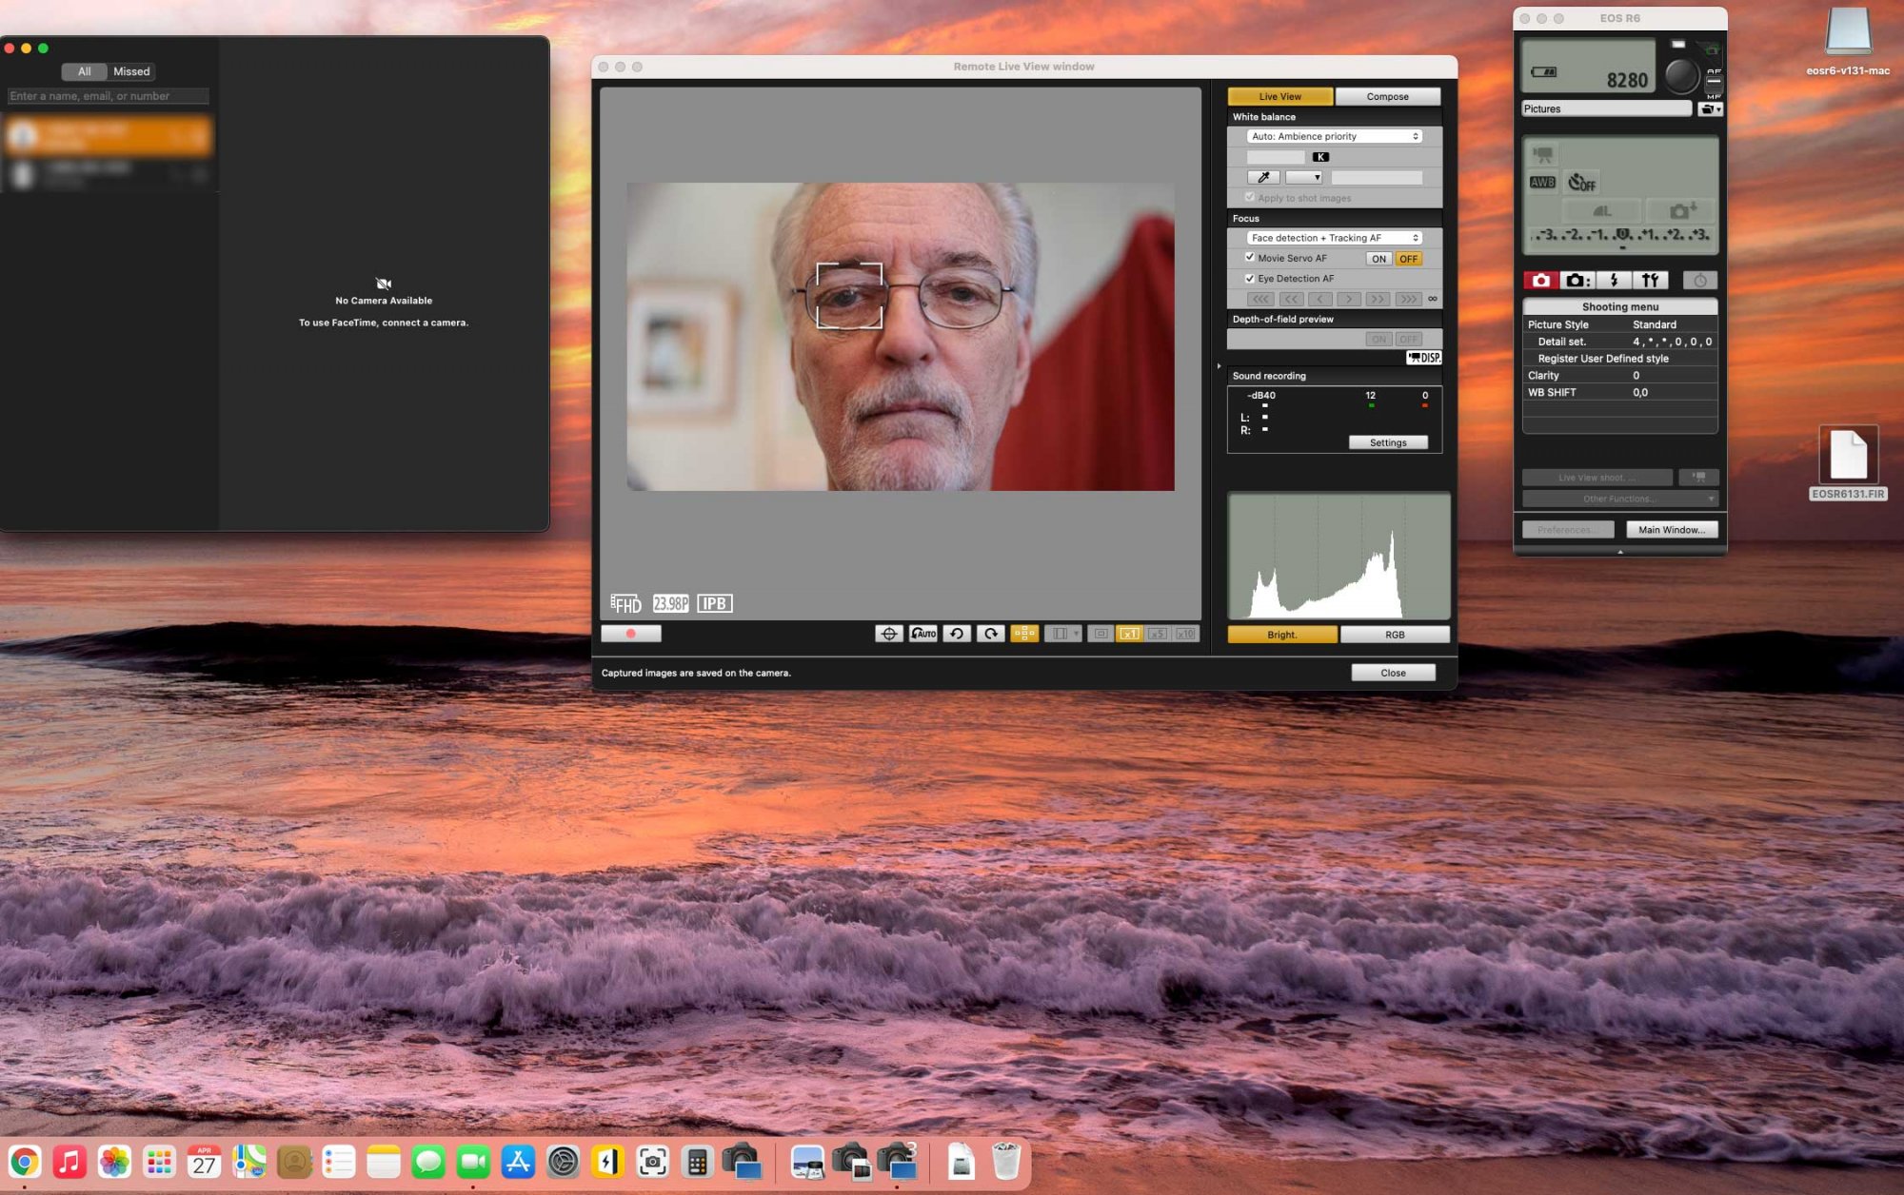Select the RGB histogram tab
This screenshot has width=1904, height=1195.
coord(1394,635)
